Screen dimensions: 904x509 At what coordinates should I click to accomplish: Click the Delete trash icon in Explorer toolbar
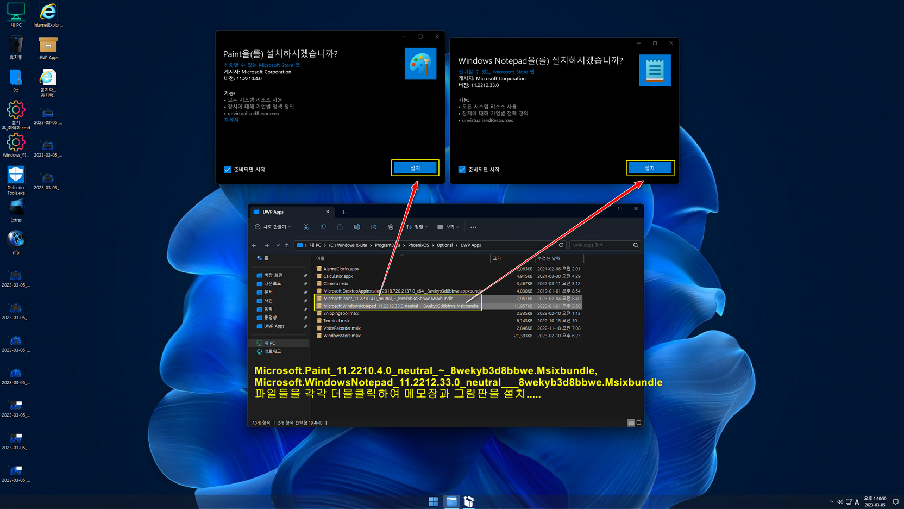pyautogui.click(x=391, y=227)
